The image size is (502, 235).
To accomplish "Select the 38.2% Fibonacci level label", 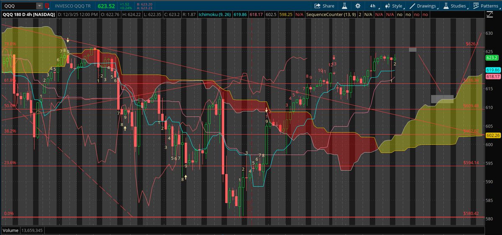I will coord(10,131).
